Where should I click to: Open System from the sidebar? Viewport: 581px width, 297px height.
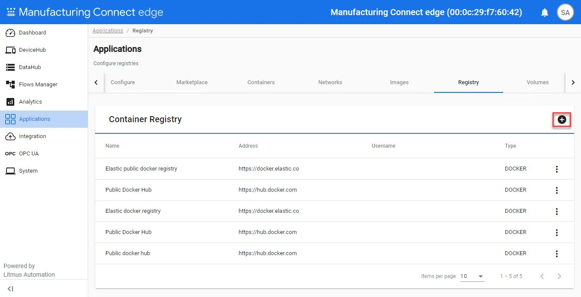pos(44,171)
